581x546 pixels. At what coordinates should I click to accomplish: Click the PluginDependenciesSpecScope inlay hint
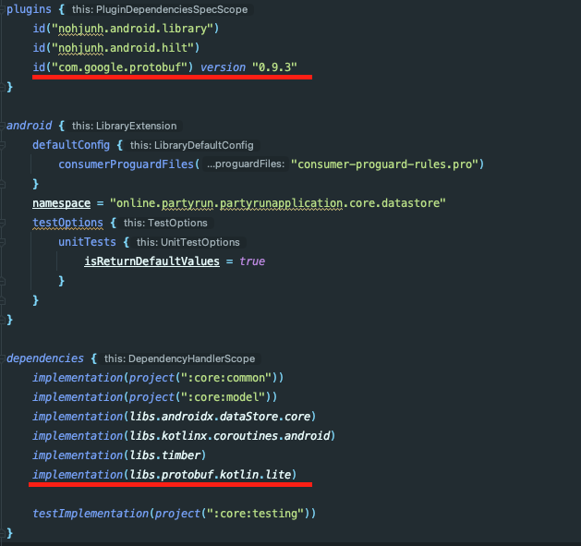click(x=160, y=9)
